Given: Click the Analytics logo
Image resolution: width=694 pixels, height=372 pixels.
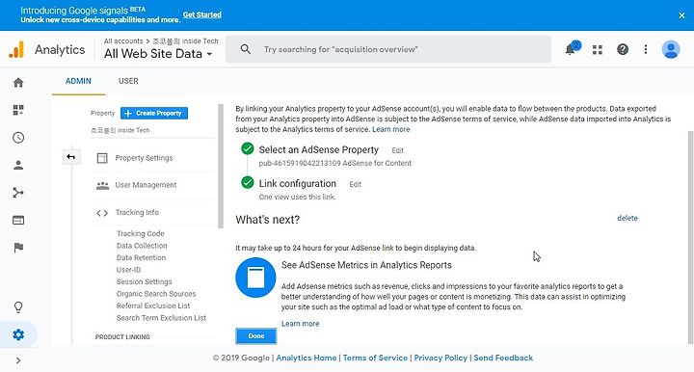Looking at the screenshot, I should click(16, 49).
